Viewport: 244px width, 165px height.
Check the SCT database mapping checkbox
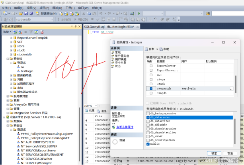coord(151,75)
